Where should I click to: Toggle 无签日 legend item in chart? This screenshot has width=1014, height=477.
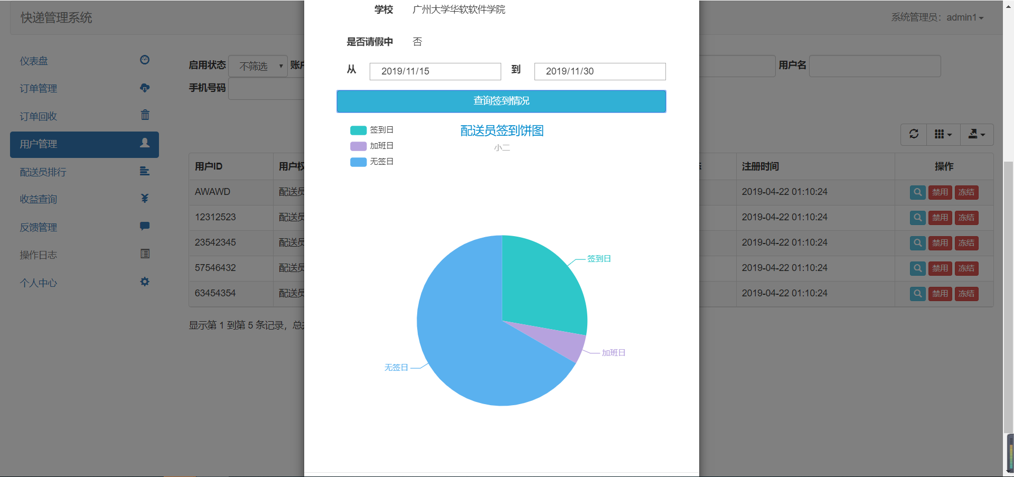(372, 162)
